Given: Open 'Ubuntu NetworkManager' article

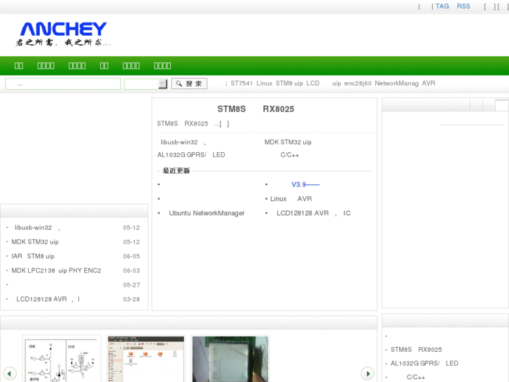Looking at the screenshot, I should [207, 213].
